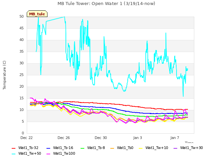This screenshot has height=160, width=214.
Task: Click the 35 y-axis tick label
Action: 21,52
